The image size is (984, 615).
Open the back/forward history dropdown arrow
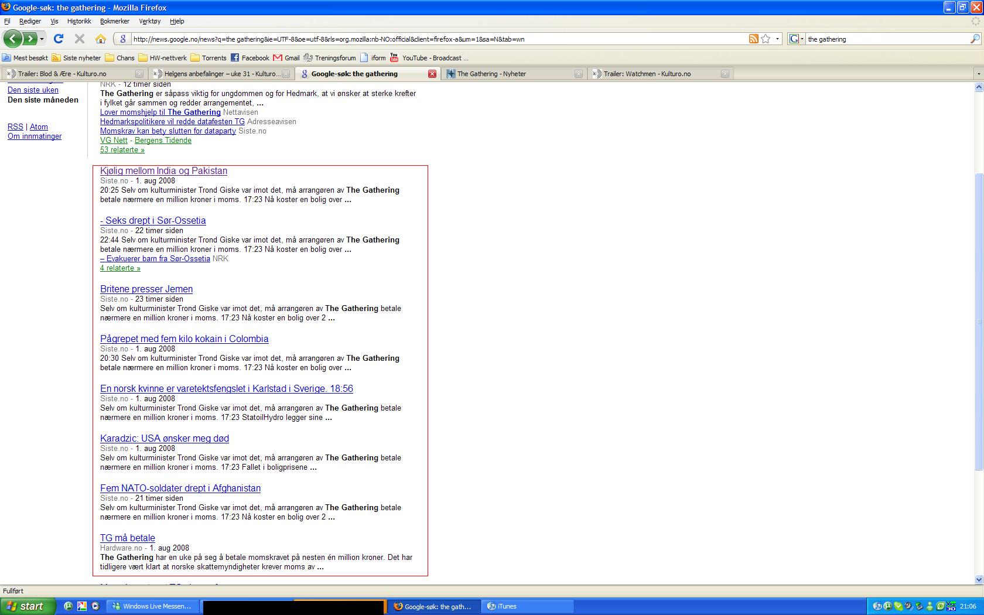[x=42, y=39]
